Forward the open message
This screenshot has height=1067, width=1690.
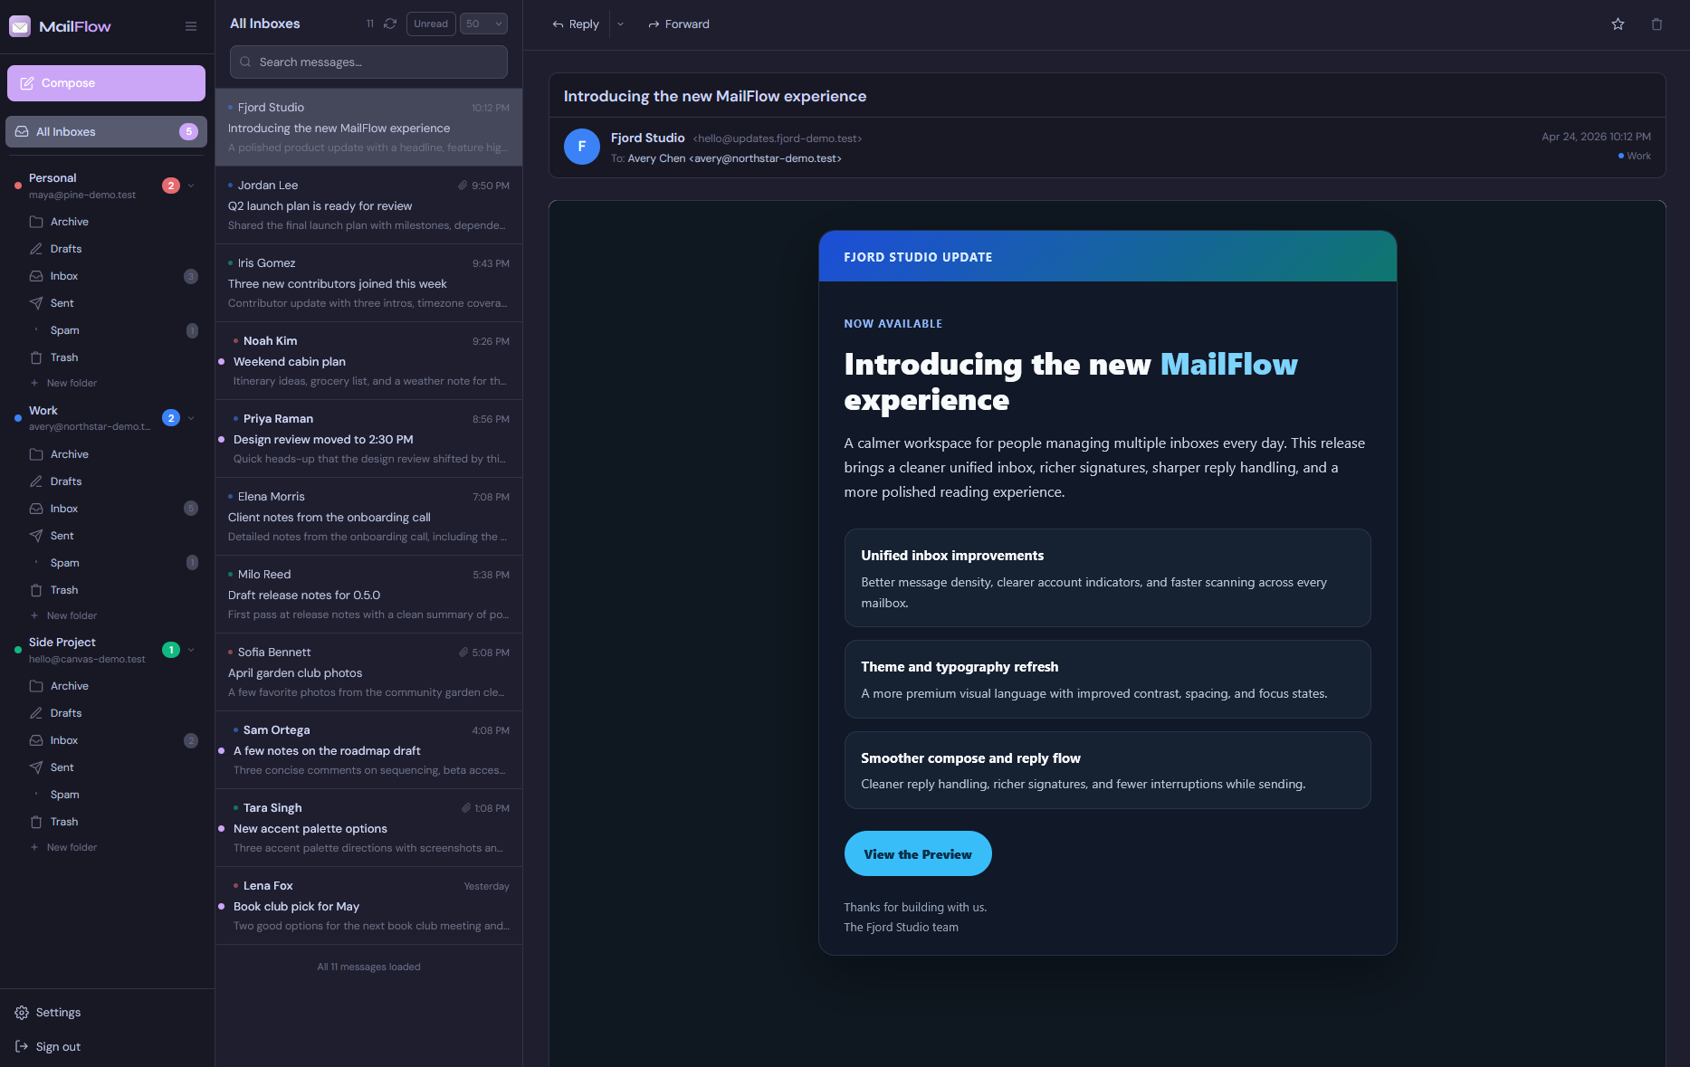(679, 24)
